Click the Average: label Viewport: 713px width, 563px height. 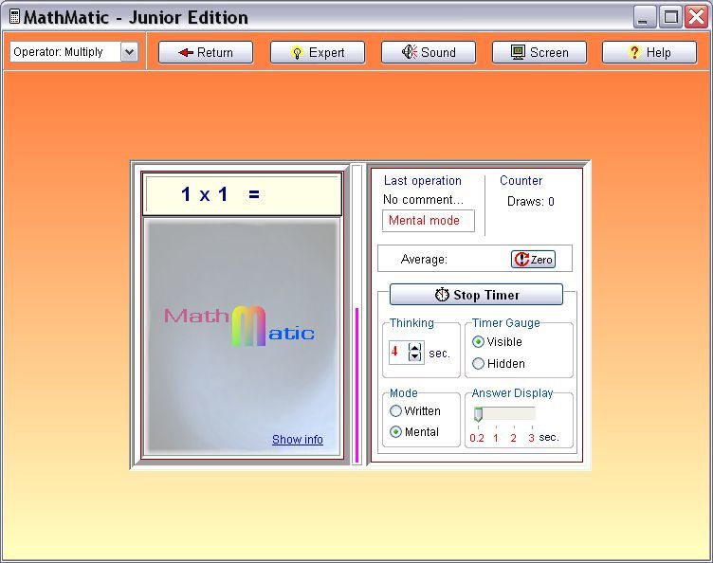(x=424, y=260)
